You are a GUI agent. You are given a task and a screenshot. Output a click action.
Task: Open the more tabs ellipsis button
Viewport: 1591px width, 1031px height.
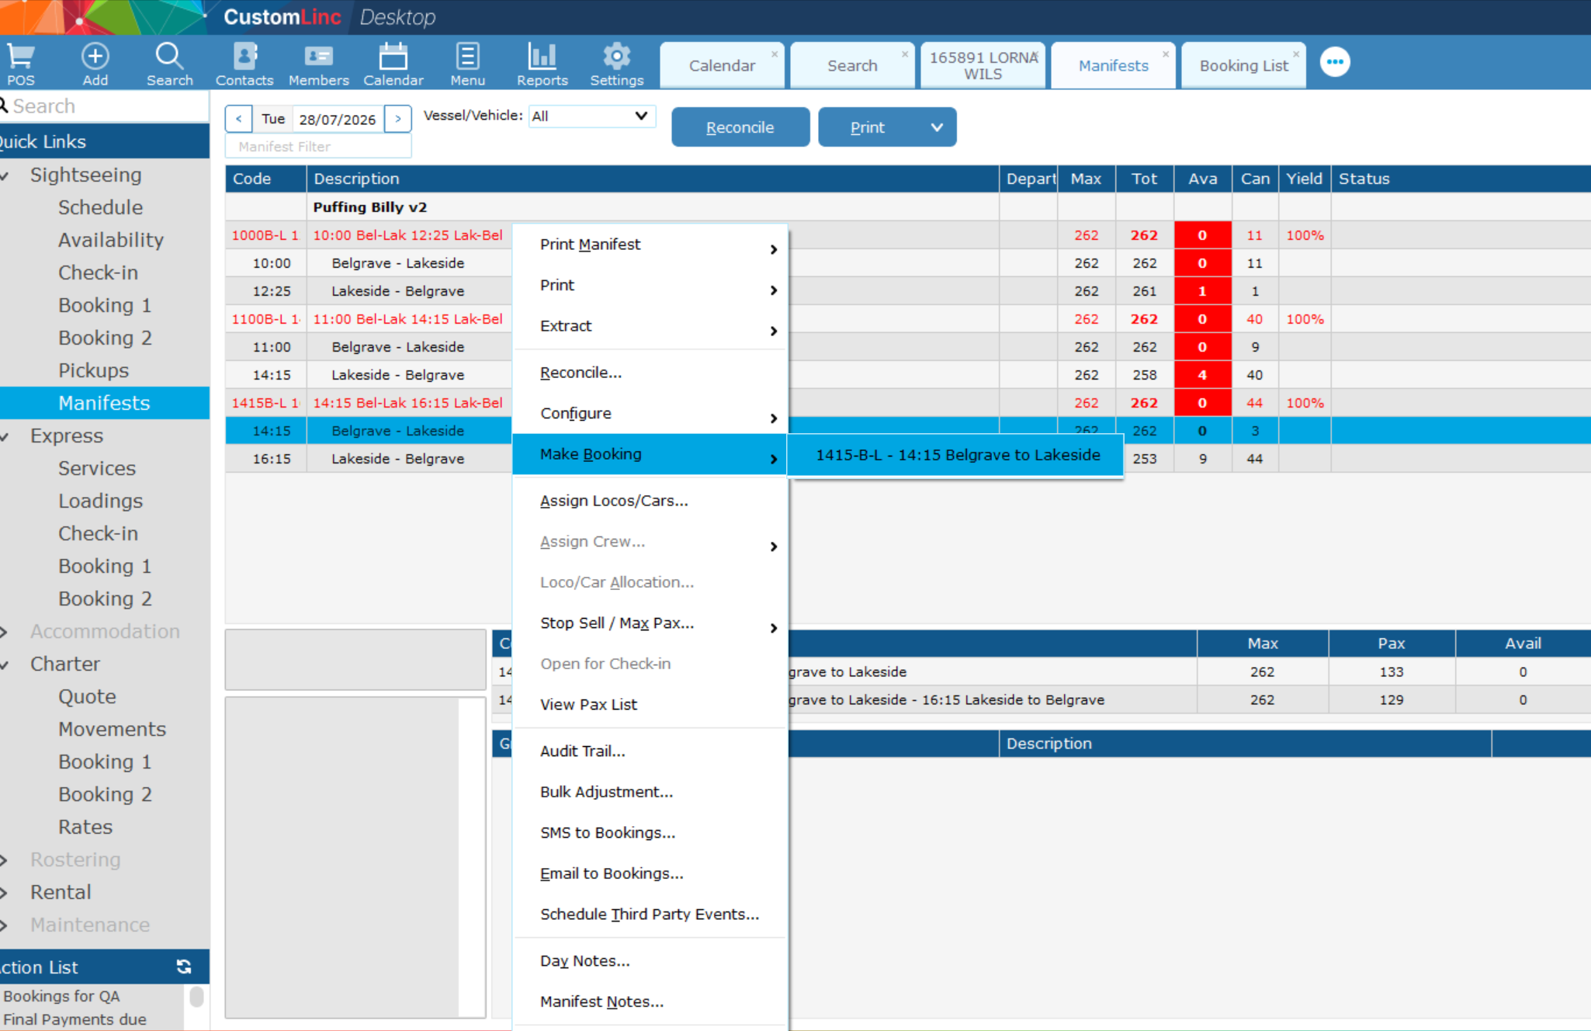coord(1335,62)
